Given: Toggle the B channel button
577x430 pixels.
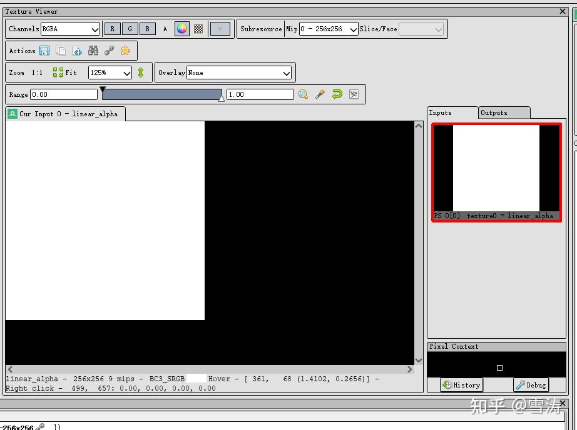Looking at the screenshot, I should point(148,28).
